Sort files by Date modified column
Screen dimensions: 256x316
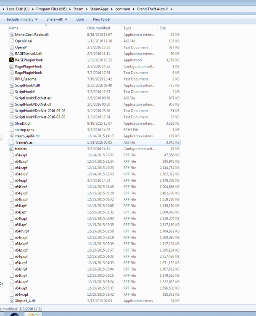coord(98,28)
